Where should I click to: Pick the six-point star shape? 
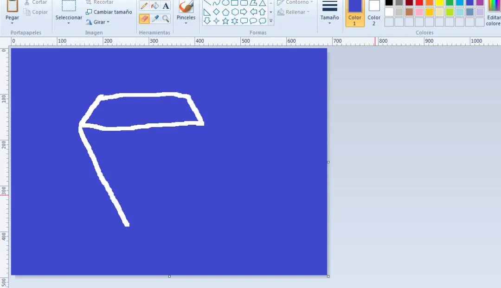click(235, 21)
